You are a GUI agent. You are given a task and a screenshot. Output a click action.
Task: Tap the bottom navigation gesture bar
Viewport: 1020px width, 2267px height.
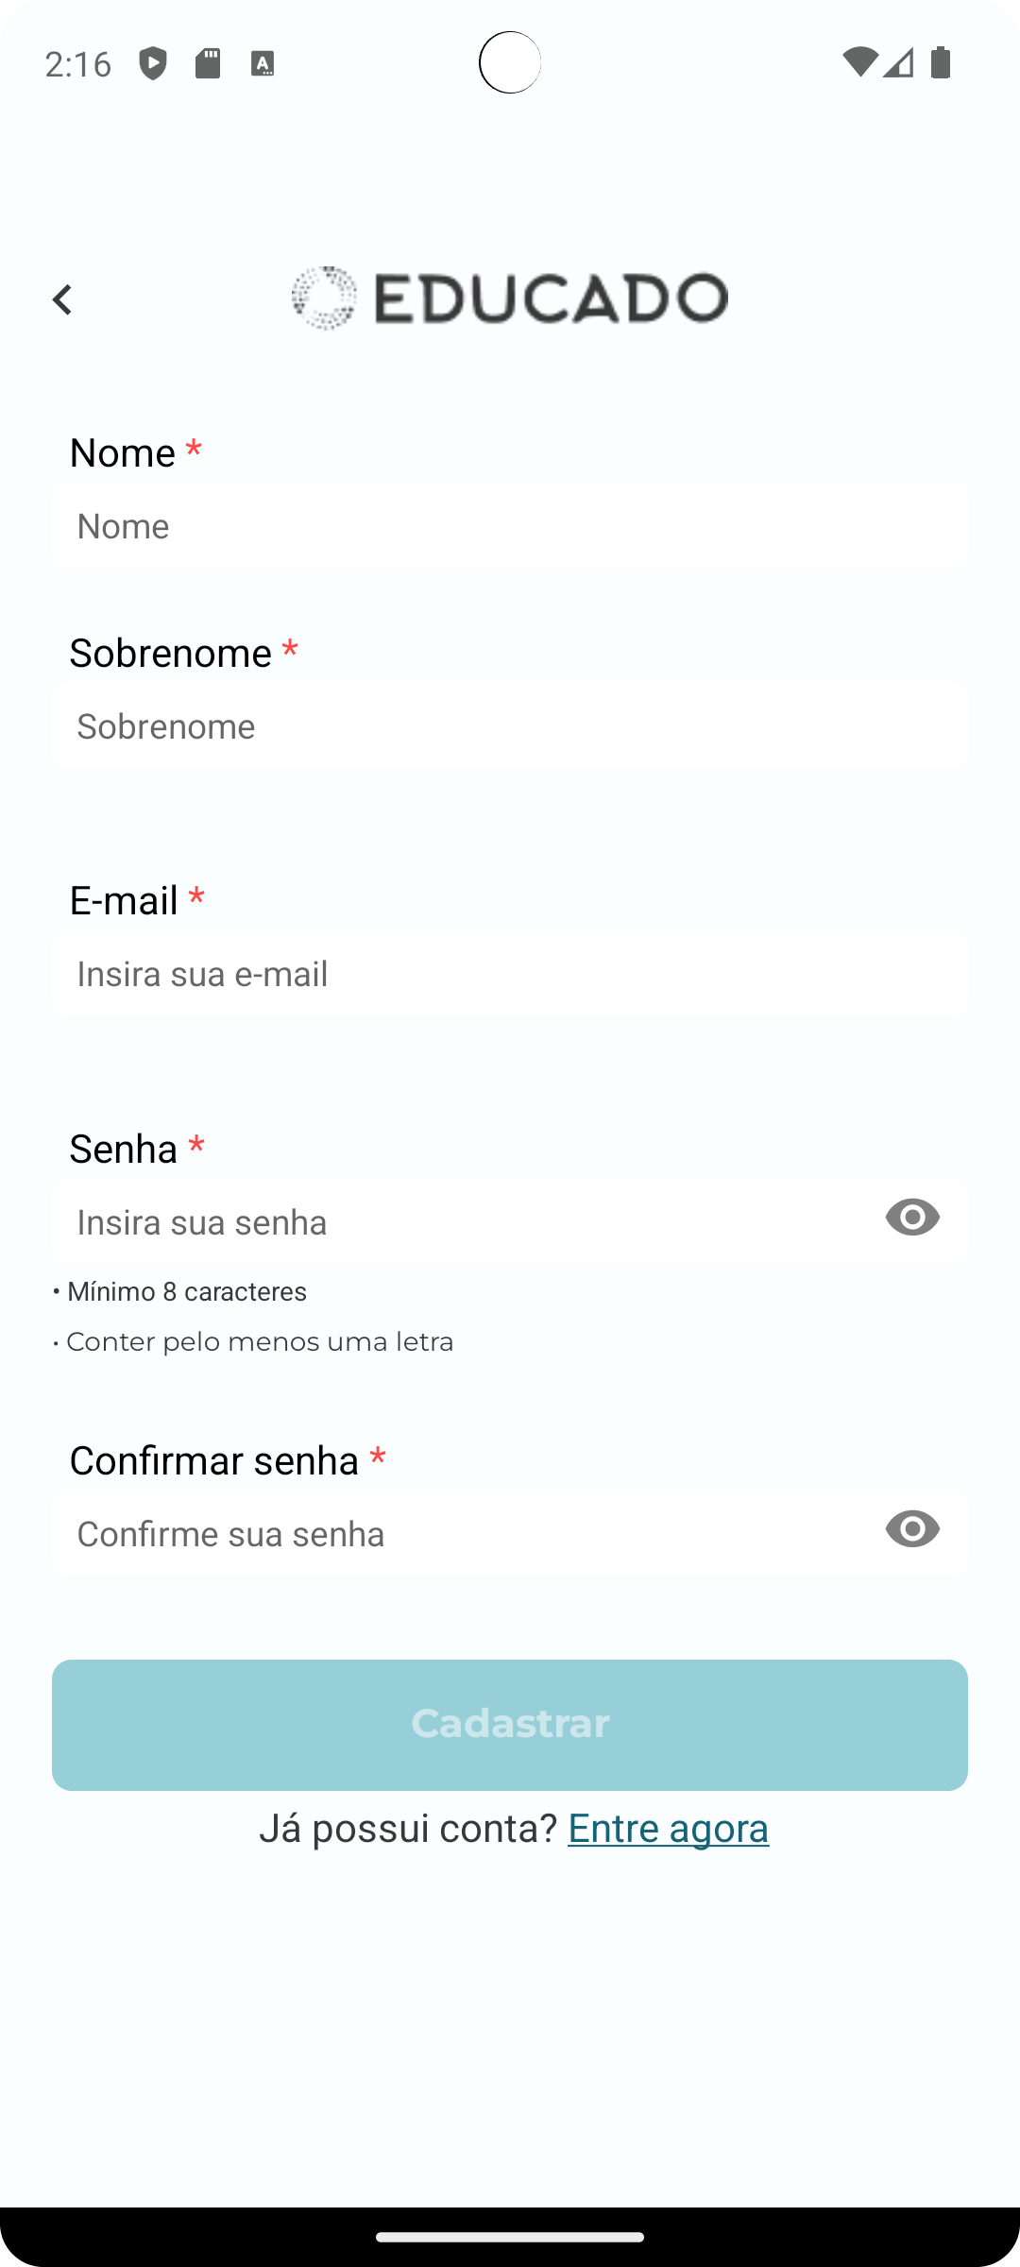click(510, 2236)
